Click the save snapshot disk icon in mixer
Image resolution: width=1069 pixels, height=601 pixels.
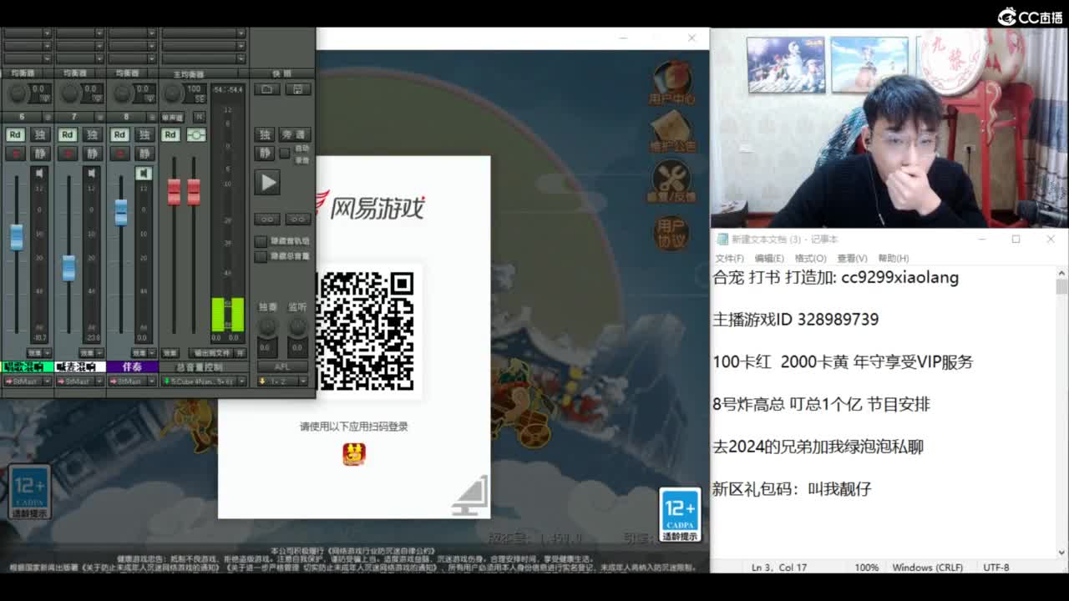[297, 89]
